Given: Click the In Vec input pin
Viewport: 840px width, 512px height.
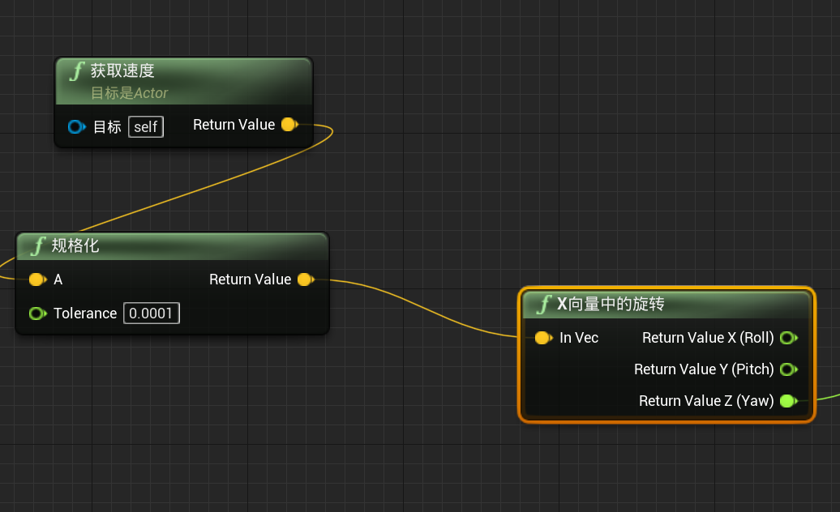Looking at the screenshot, I should tap(542, 338).
